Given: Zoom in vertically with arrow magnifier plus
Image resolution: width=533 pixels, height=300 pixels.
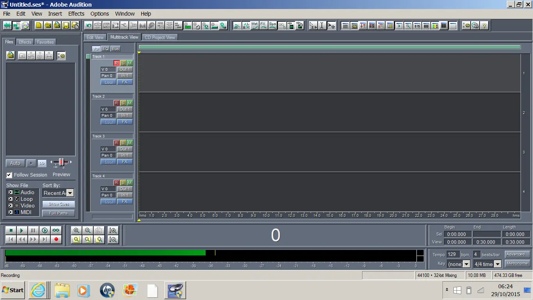Looking at the screenshot, I should tap(114, 231).
